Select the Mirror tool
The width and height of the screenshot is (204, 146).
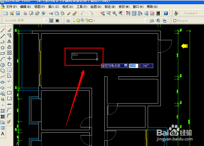point(9,41)
